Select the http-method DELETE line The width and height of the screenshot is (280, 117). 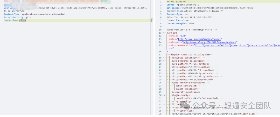(193, 70)
